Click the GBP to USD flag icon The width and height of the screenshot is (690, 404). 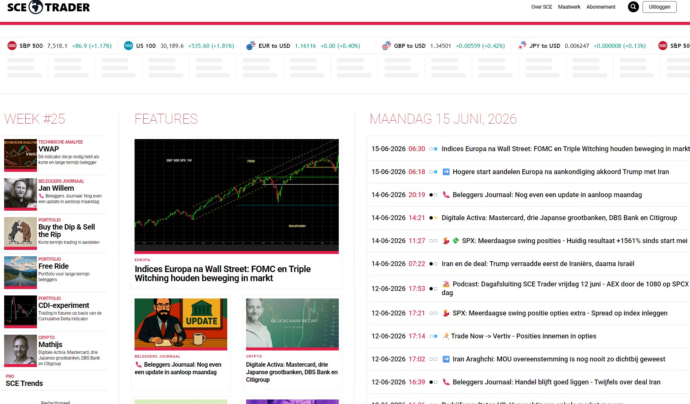point(386,46)
